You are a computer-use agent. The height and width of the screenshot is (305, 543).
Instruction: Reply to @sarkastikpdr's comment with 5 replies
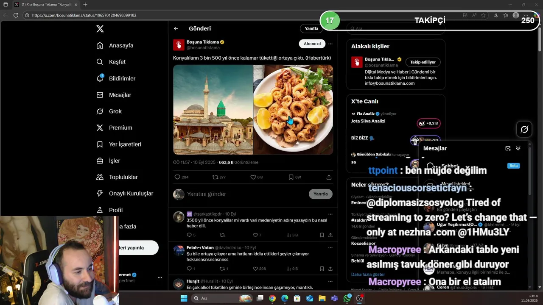(x=191, y=235)
